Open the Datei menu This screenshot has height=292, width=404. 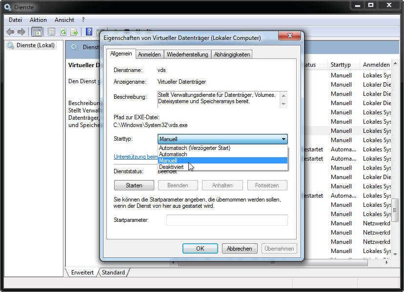click(15, 20)
